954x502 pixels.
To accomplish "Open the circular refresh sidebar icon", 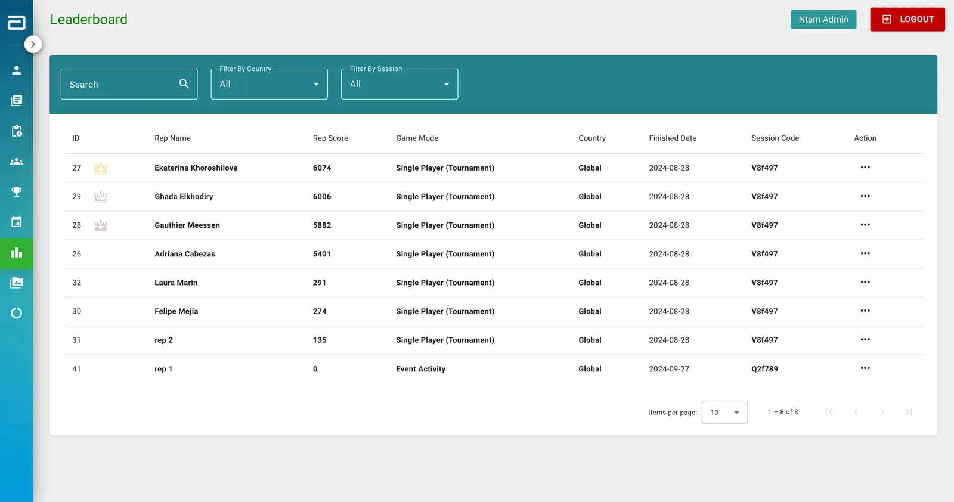I will [x=17, y=313].
